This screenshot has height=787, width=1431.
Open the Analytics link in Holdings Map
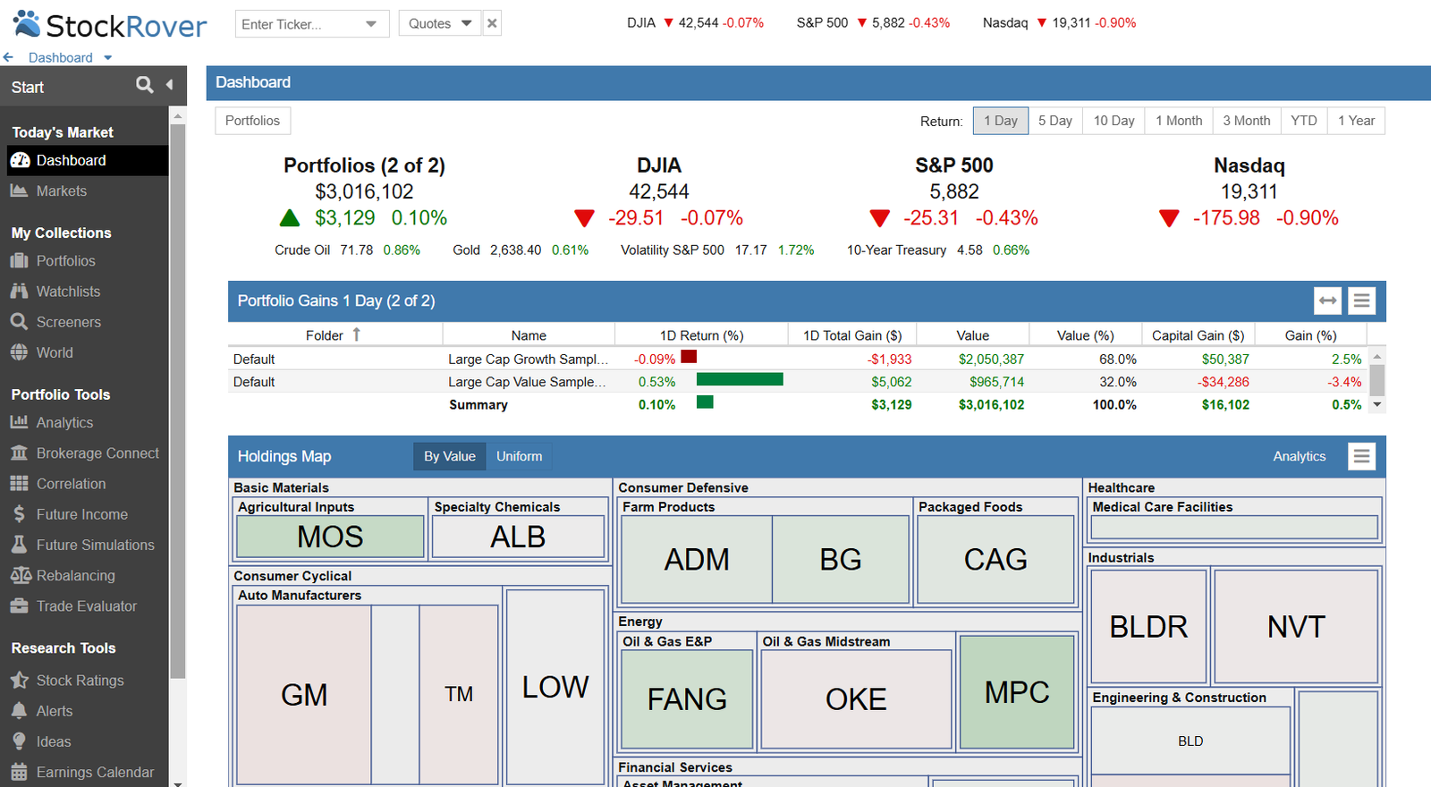coord(1299,456)
